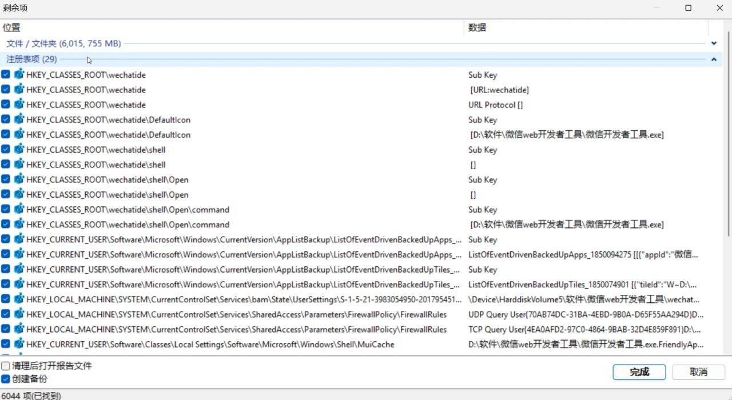Collapse the 注册表项 (29) group chevron
Viewport: 732px width, 400px height.
[714, 59]
